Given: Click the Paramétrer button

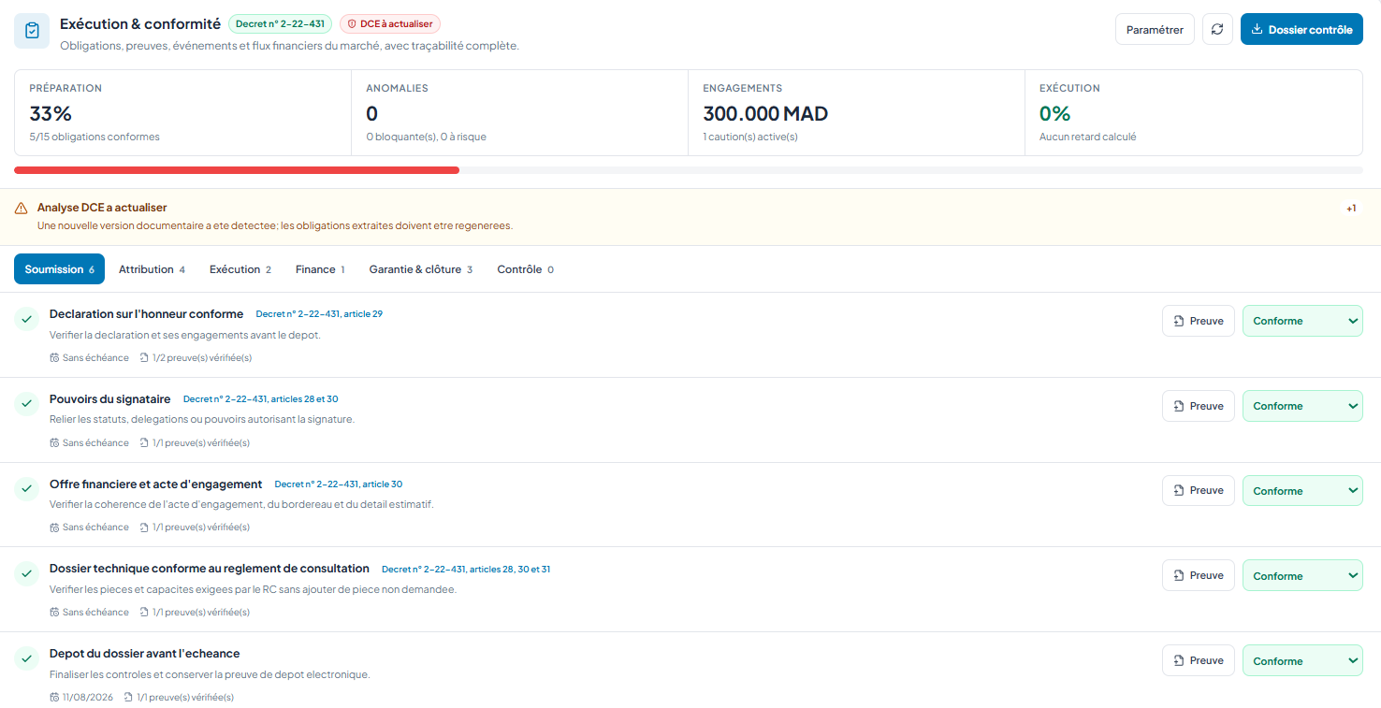Looking at the screenshot, I should tap(1155, 29).
